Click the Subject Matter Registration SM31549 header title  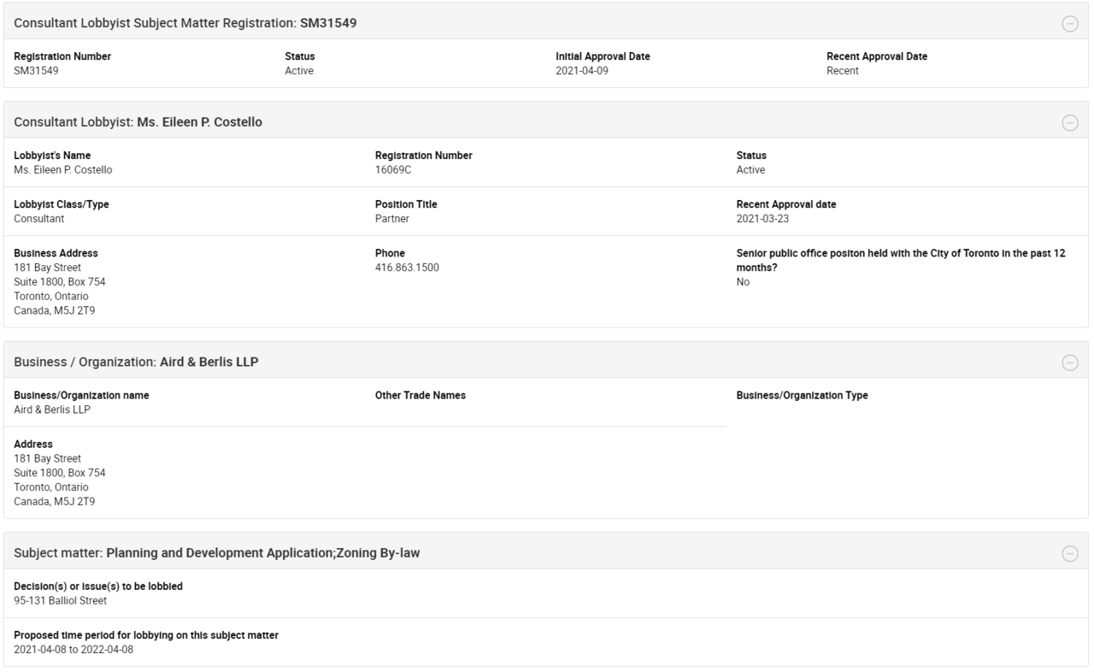(185, 23)
